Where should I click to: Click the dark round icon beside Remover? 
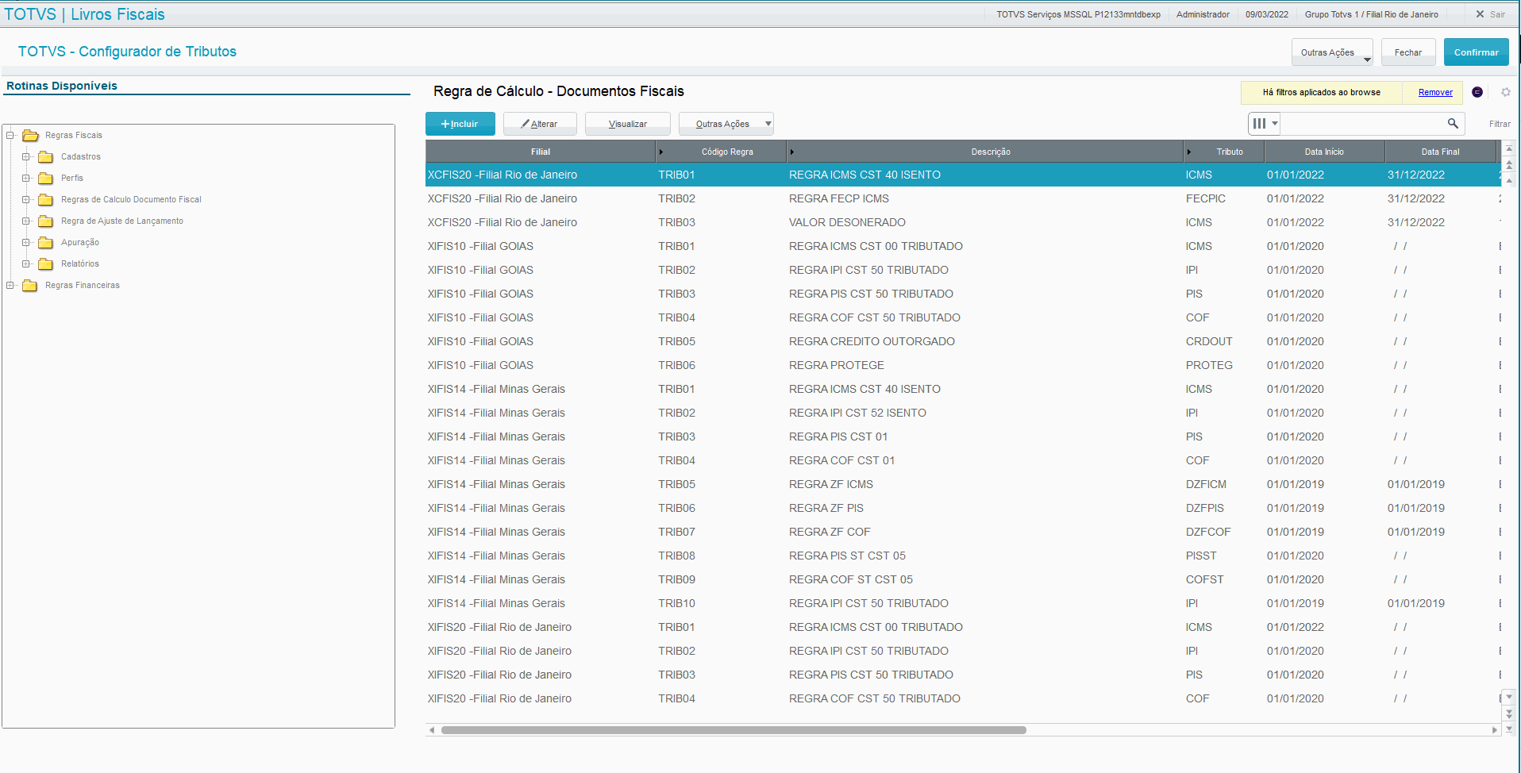pyautogui.click(x=1477, y=92)
